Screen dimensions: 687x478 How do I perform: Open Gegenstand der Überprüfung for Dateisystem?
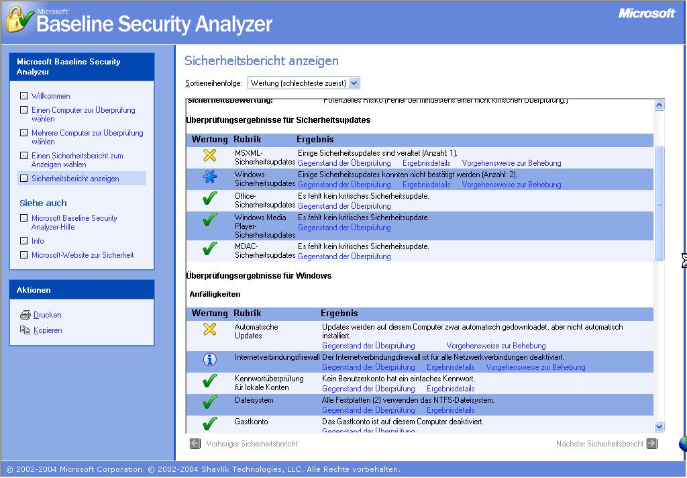click(x=368, y=410)
